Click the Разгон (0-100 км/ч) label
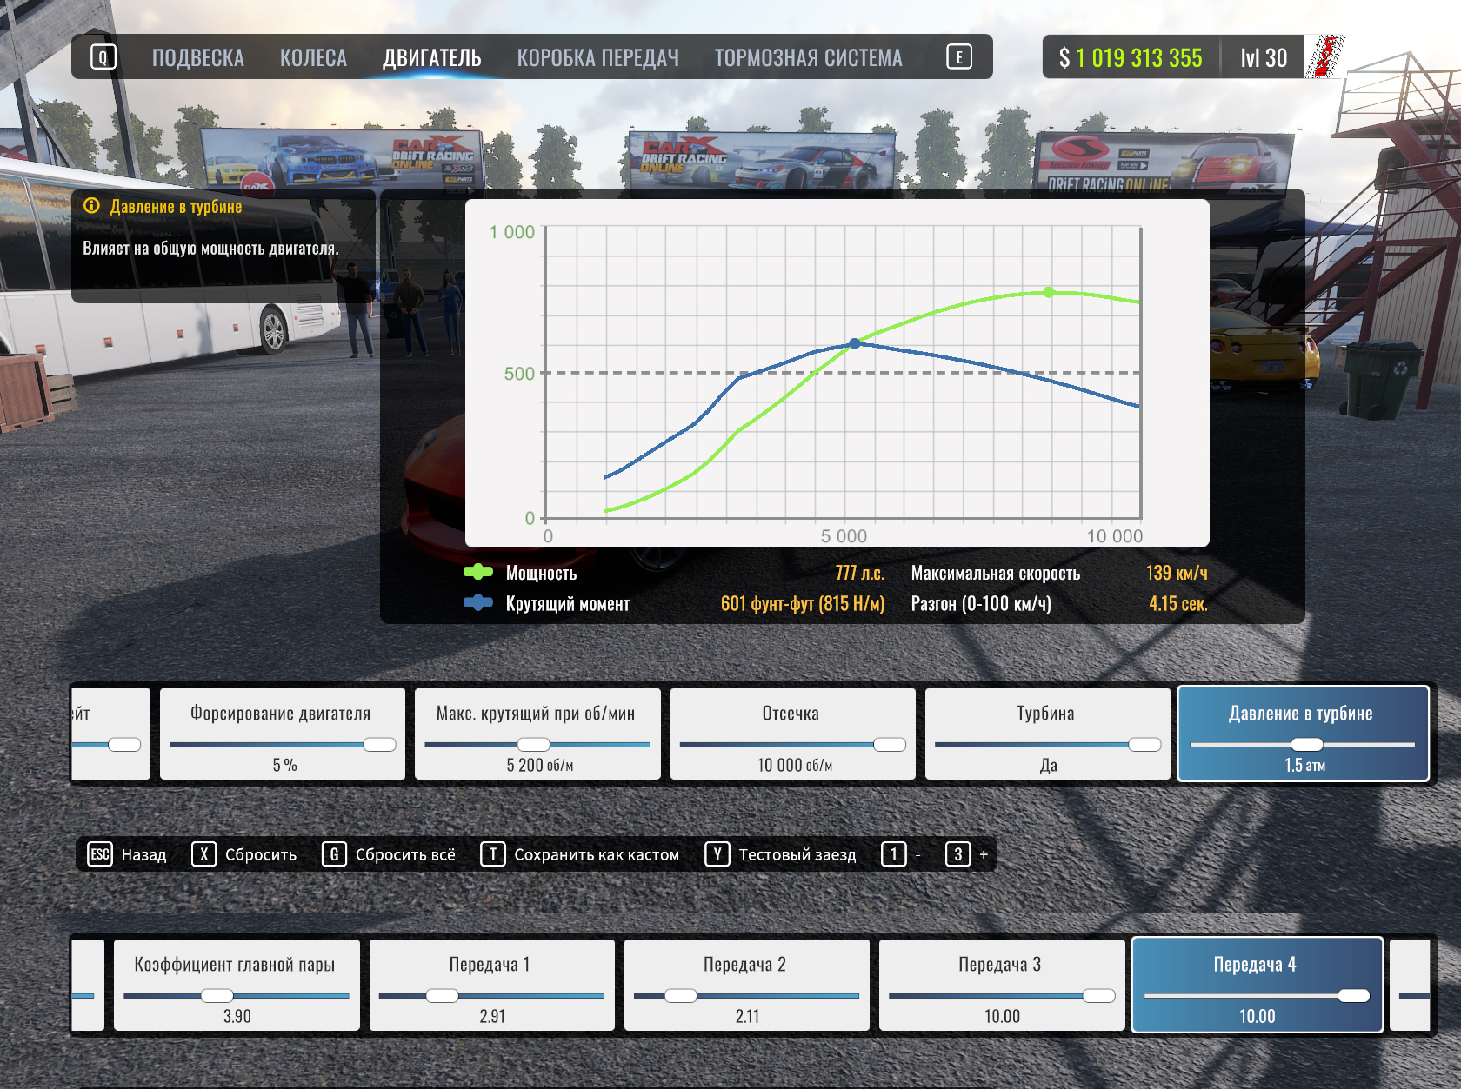 981,604
